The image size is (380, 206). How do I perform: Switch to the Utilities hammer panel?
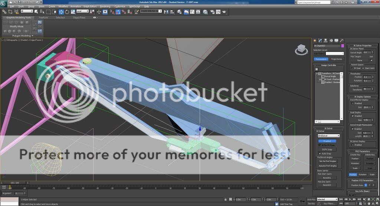[x=342, y=40]
